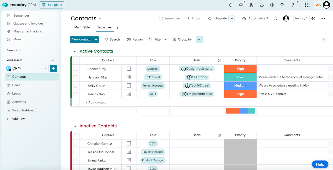Click the search magnifier next to Workspaces
This screenshot has height=170, width=333.
53,60
